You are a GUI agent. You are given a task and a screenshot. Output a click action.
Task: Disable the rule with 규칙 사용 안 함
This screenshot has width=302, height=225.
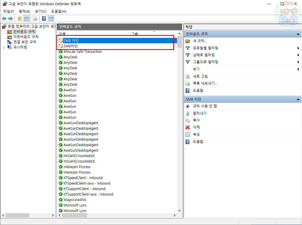point(205,106)
